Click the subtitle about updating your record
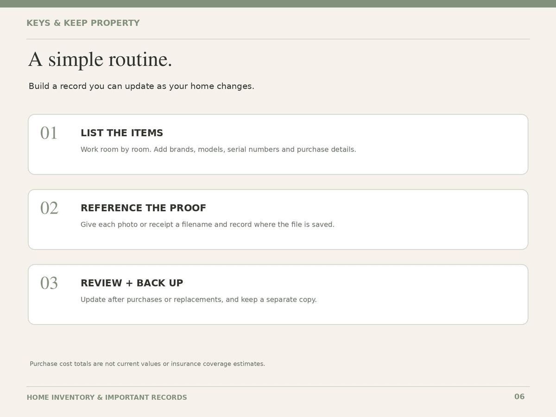This screenshot has height=417, width=556. [141, 86]
